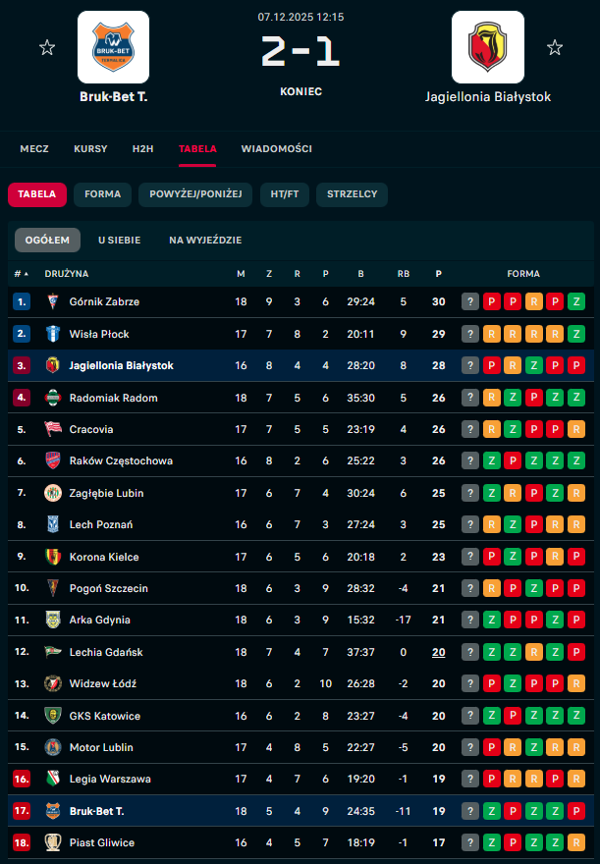Click the Piast Gliwice crest icon
Image resolution: width=600 pixels, height=864 pixels.
click(x=53, y=842)
